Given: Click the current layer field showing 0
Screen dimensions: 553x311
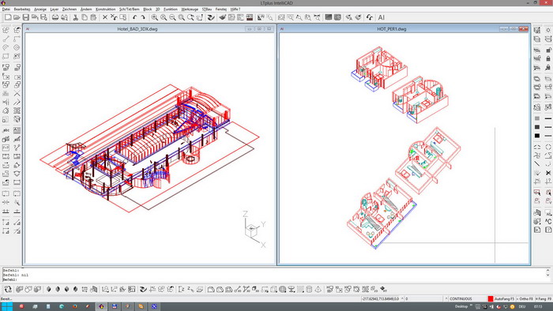Looking at the screenshot, I should pyautogui.click(x=423, y=298).
